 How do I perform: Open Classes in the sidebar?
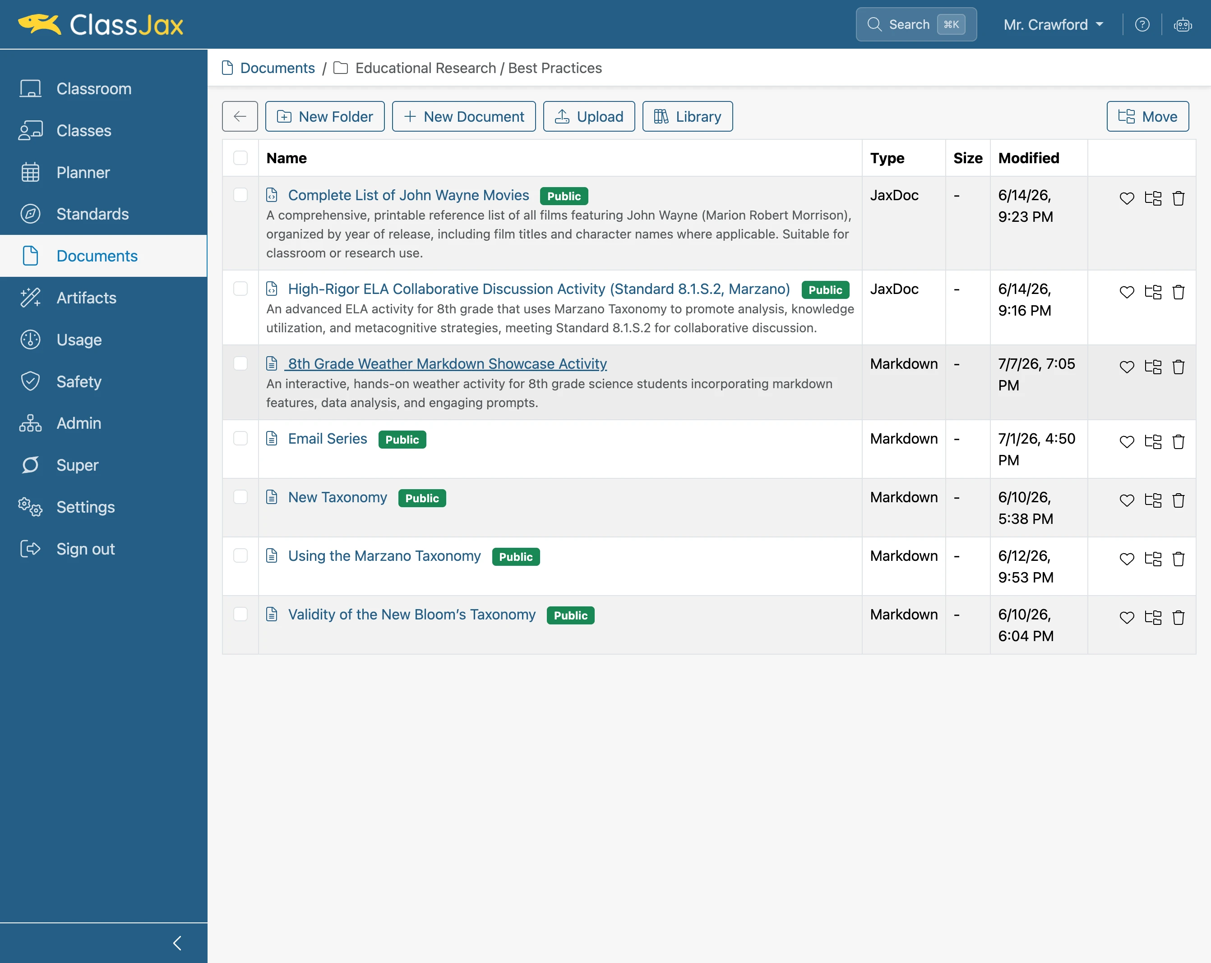103,131
